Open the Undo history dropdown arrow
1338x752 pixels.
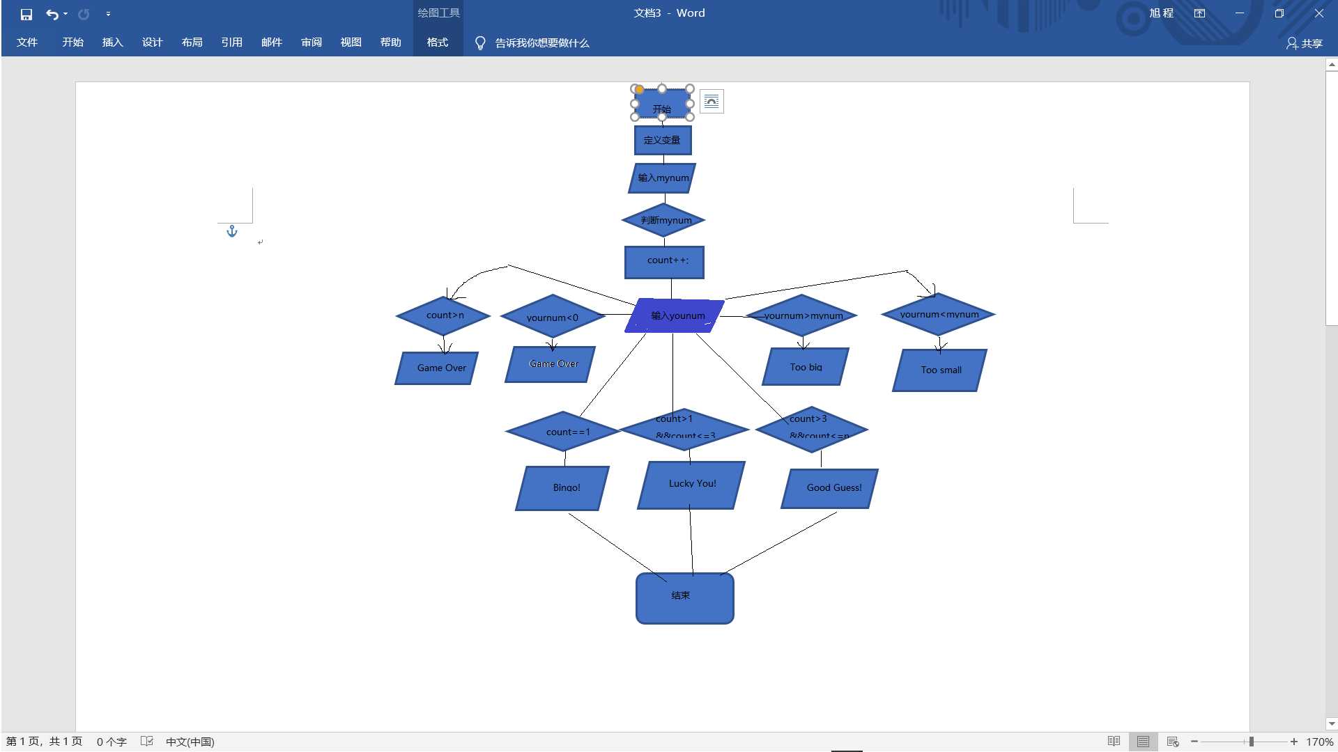click(x=66, y=14)
